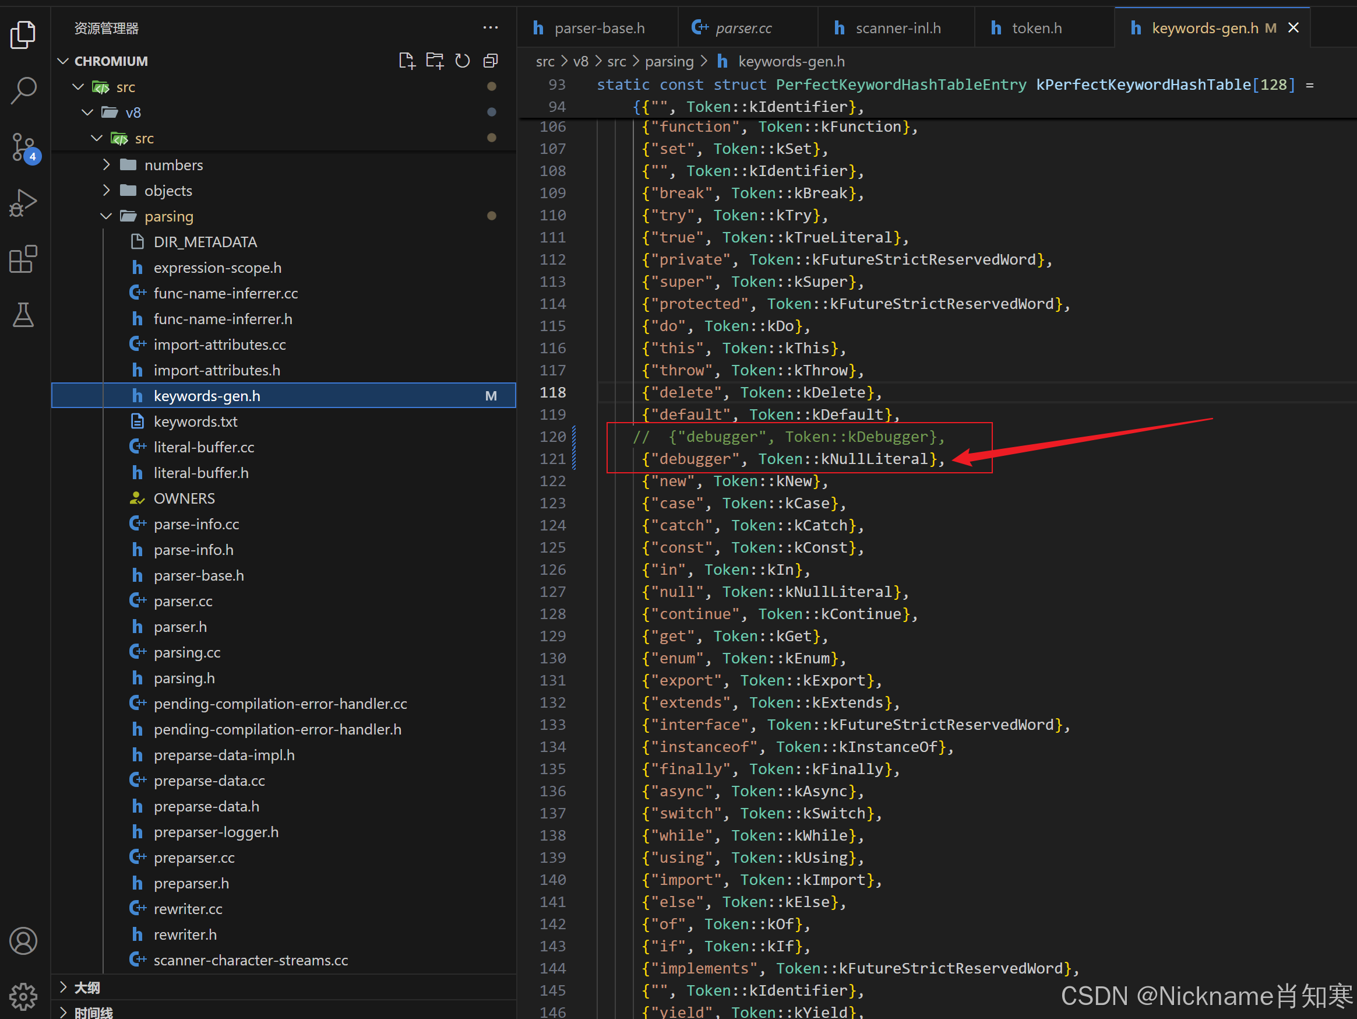Open the Accounts icon menu

[24, 940]
